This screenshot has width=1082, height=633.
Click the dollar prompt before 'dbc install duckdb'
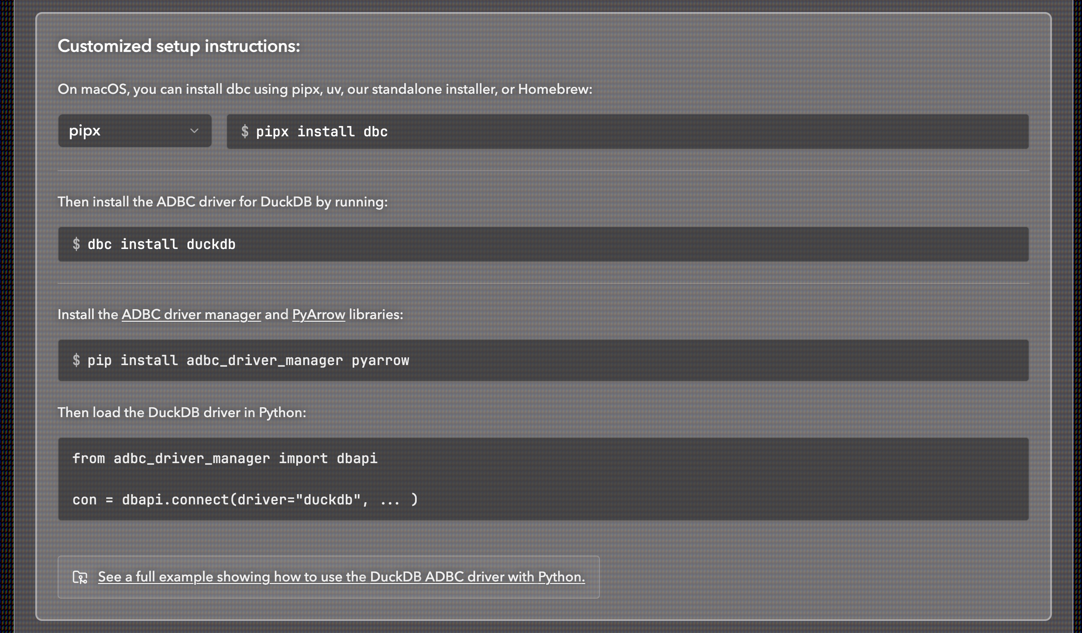(x=76, y=244)
